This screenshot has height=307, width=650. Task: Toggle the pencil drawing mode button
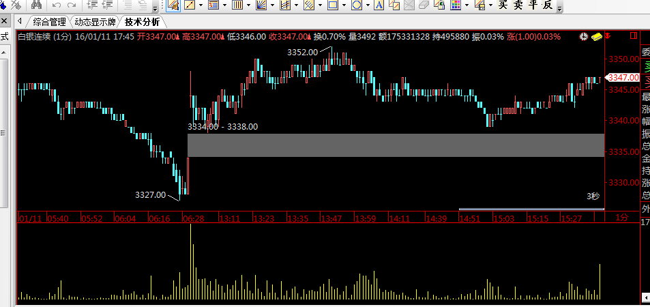(173, 5)
